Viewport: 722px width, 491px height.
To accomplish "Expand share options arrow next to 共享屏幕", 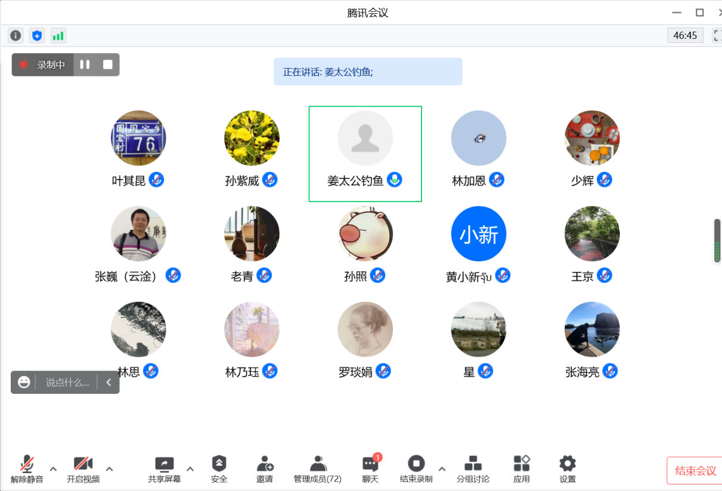I will click(190, 469).
